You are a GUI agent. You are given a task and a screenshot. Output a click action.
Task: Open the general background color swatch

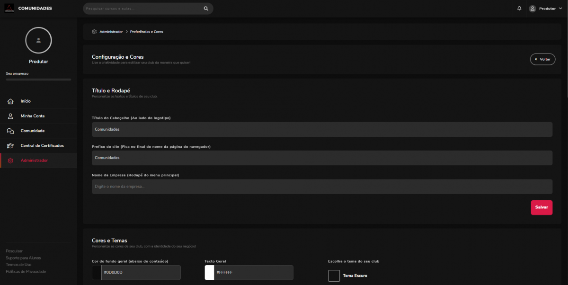pos(97,273)
